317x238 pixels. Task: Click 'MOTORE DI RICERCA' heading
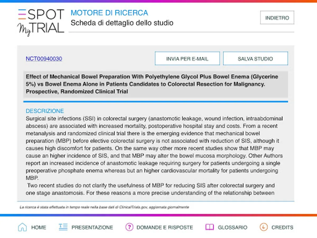(x=109, y=13)
